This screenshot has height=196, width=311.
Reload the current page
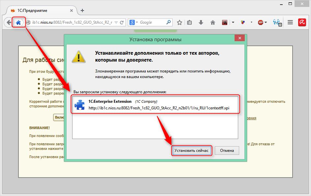click(122, 22)
